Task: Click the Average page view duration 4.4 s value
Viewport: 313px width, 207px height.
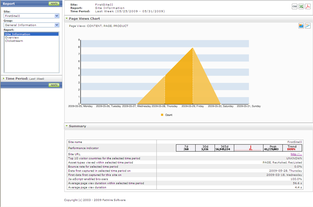Action: coord(298,187)
